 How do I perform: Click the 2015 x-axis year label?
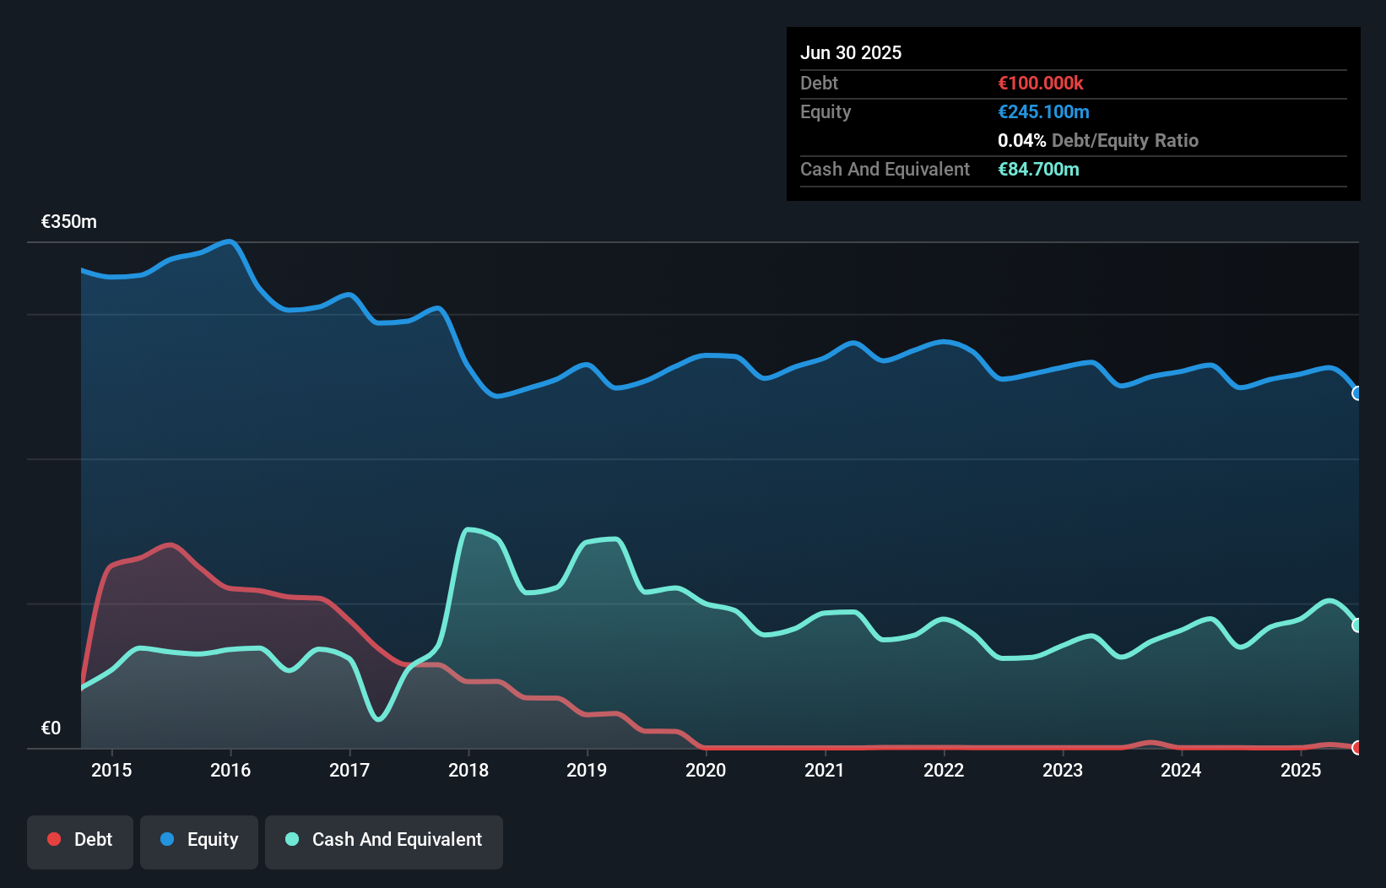[111, 770]
